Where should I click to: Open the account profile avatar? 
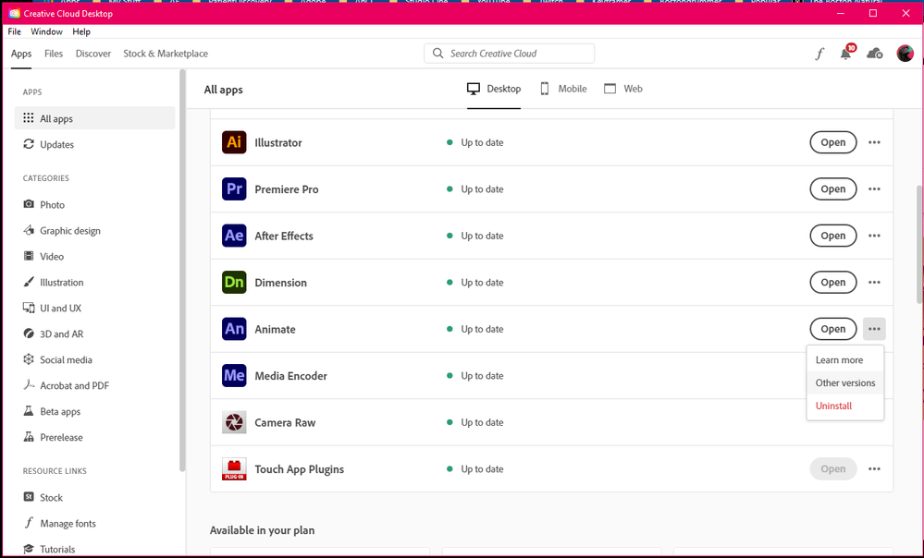coord(906,54)
